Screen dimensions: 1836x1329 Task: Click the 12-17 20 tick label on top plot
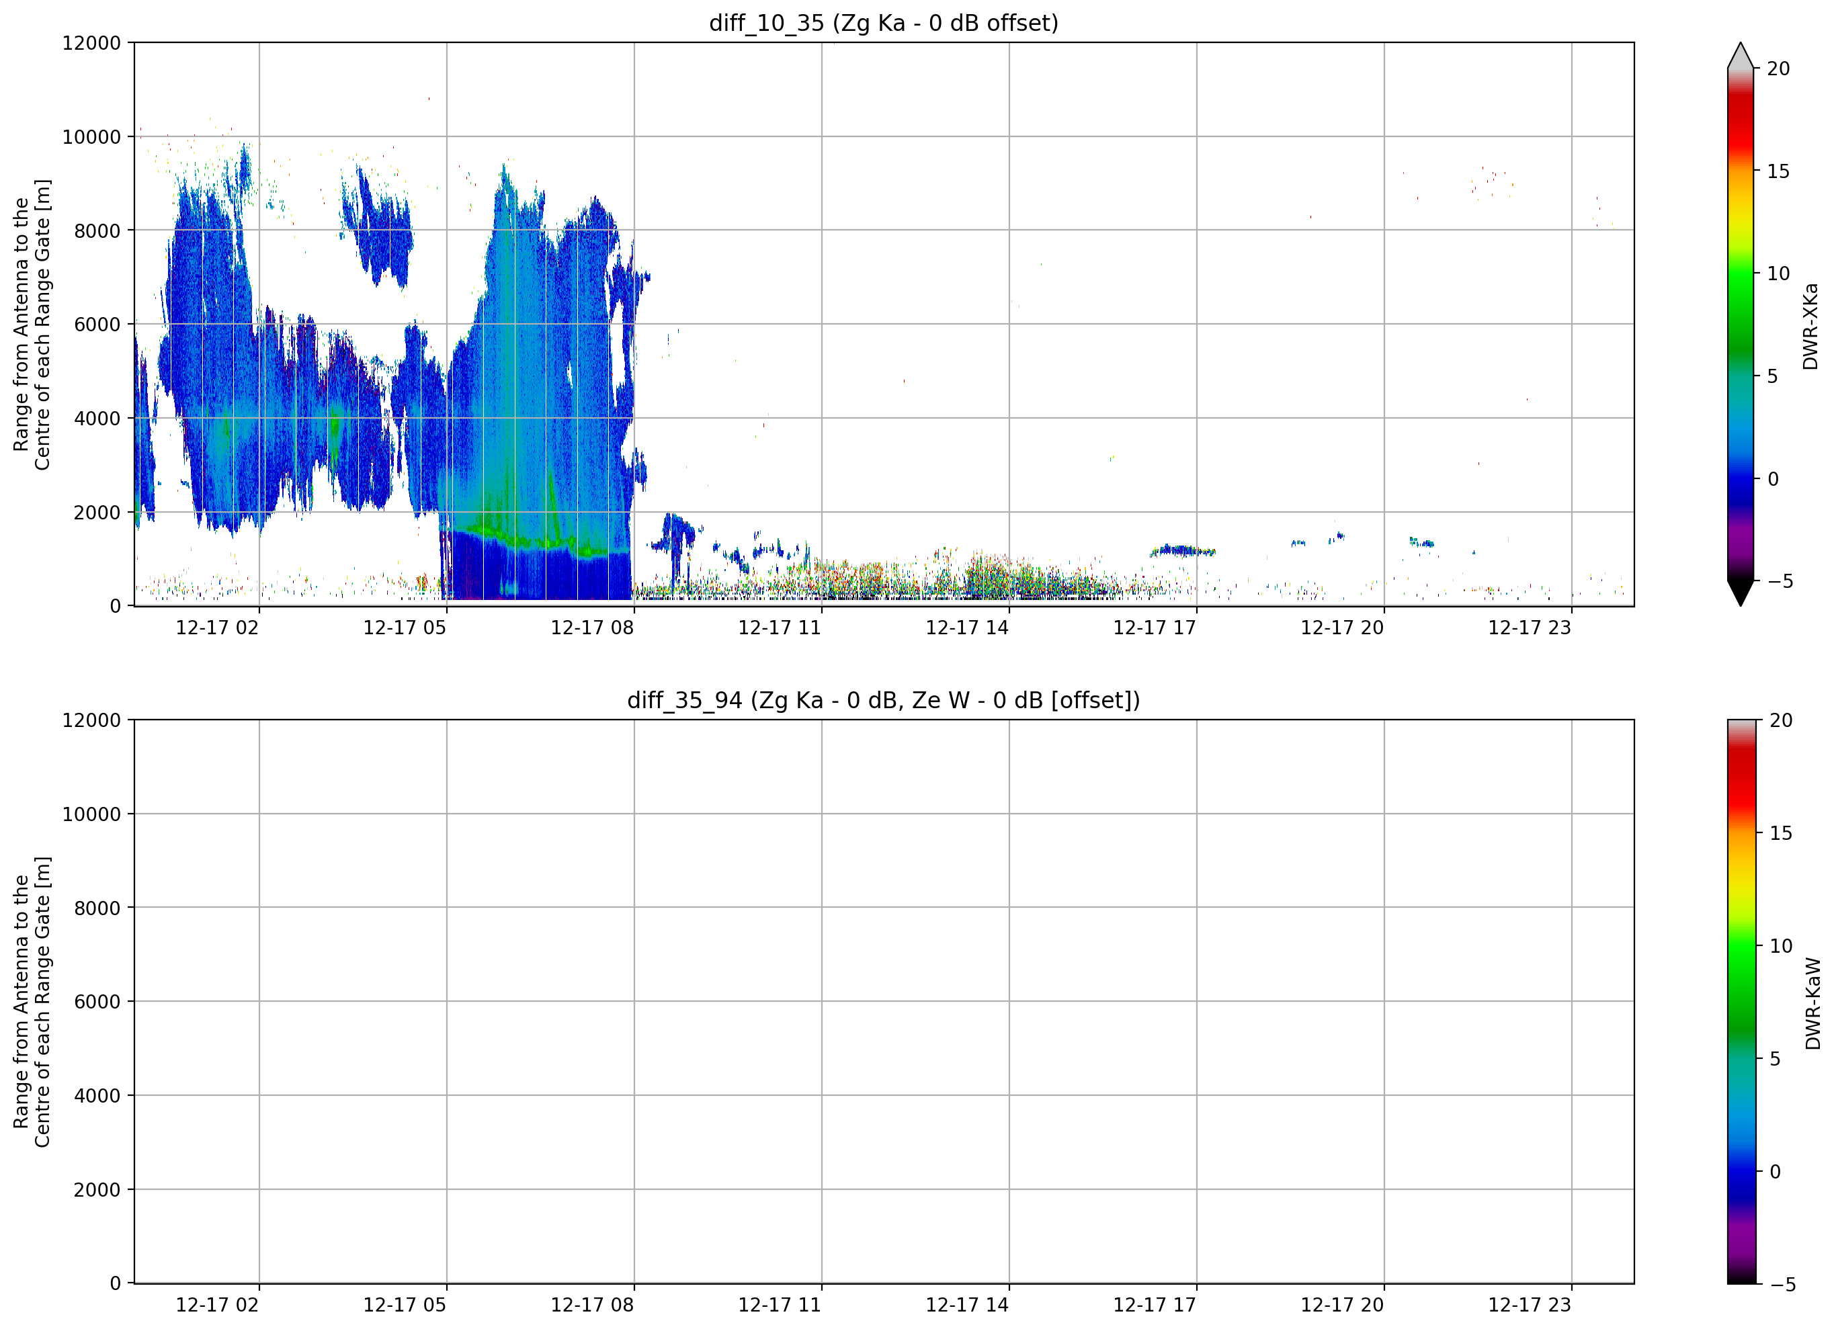[1342, 628]
